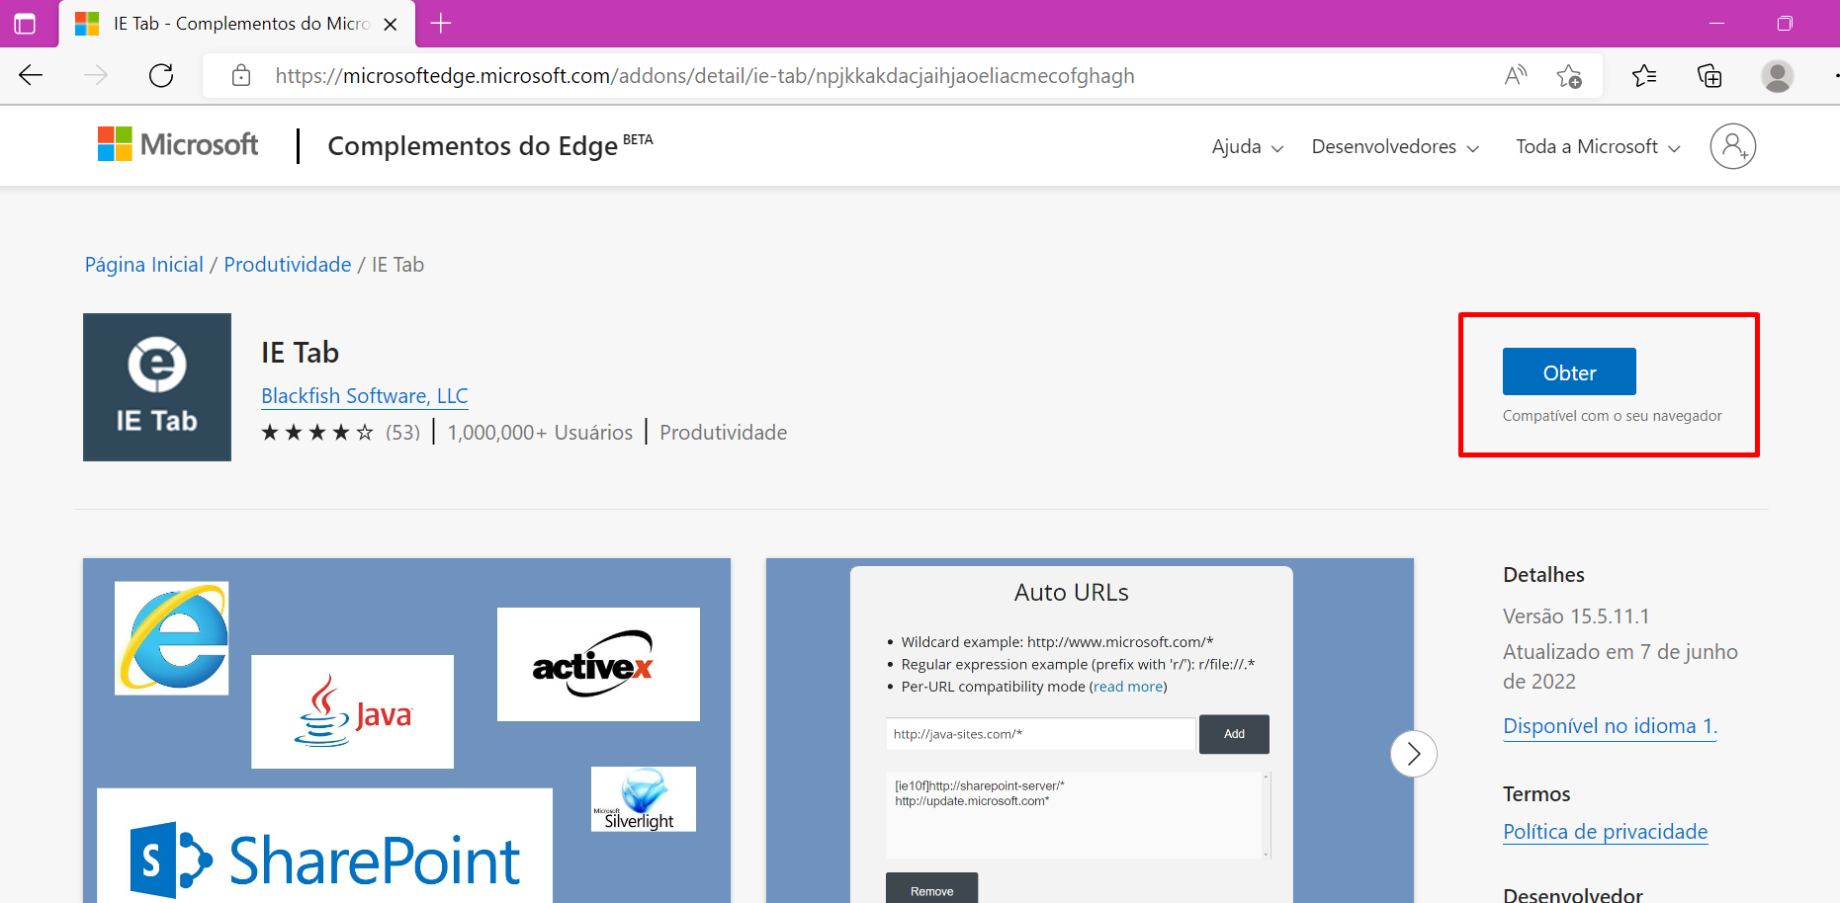Click the star rating of IE Tab
Screen dimensions: 1840x903
click(317, 433)
